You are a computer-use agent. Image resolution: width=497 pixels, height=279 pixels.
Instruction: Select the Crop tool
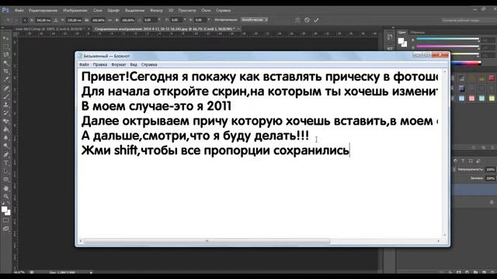click(6, 71)
